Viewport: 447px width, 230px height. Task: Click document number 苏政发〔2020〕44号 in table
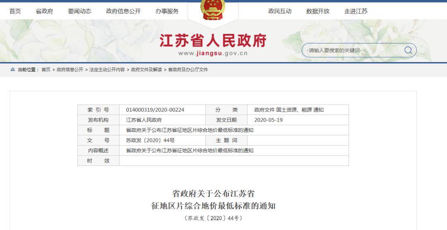(151, 140)
